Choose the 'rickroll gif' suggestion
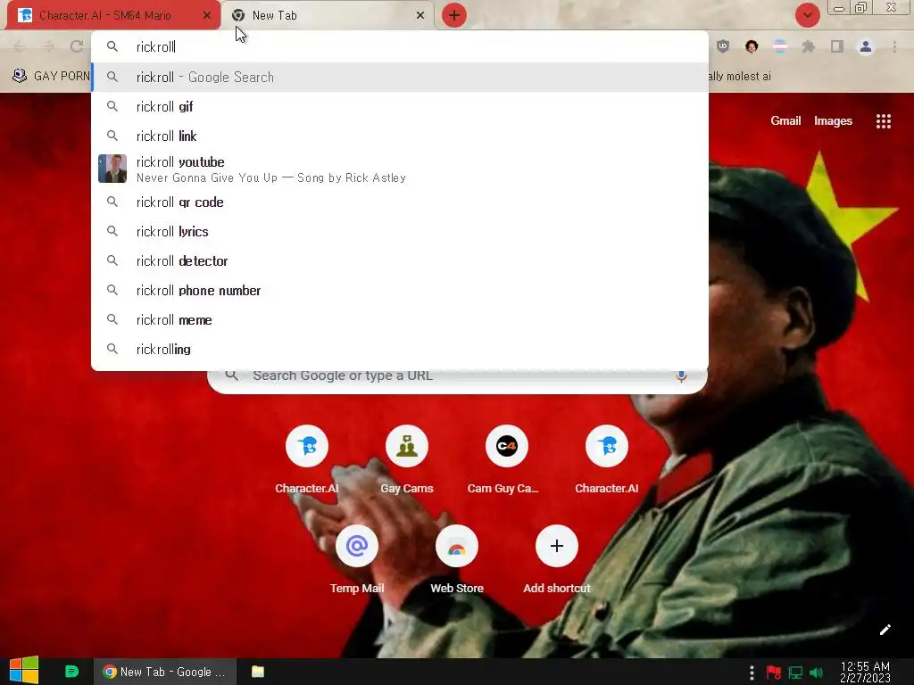 [400, 107]
